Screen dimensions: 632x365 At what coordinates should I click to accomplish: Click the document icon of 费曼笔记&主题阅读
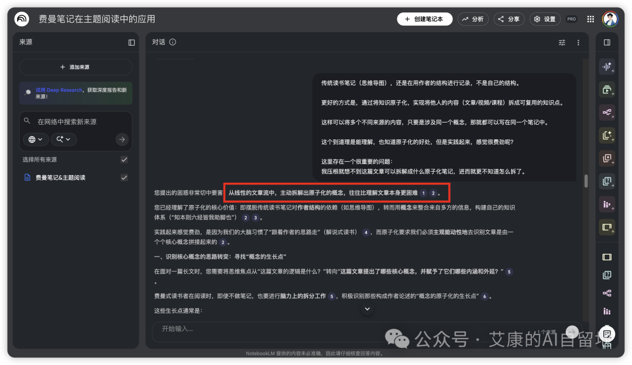(28, 178)
